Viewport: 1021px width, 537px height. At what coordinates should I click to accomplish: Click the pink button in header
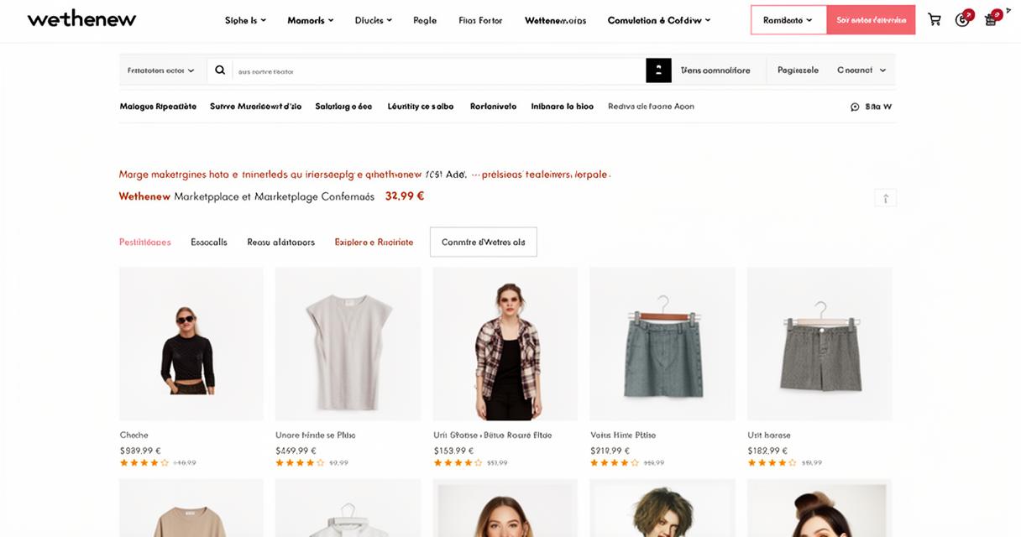tap(871, 20)
